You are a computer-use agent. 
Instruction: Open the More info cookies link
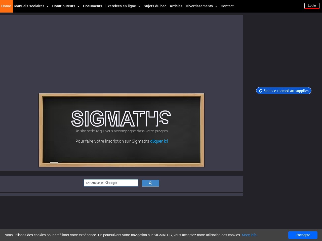[x=249, y=235]
